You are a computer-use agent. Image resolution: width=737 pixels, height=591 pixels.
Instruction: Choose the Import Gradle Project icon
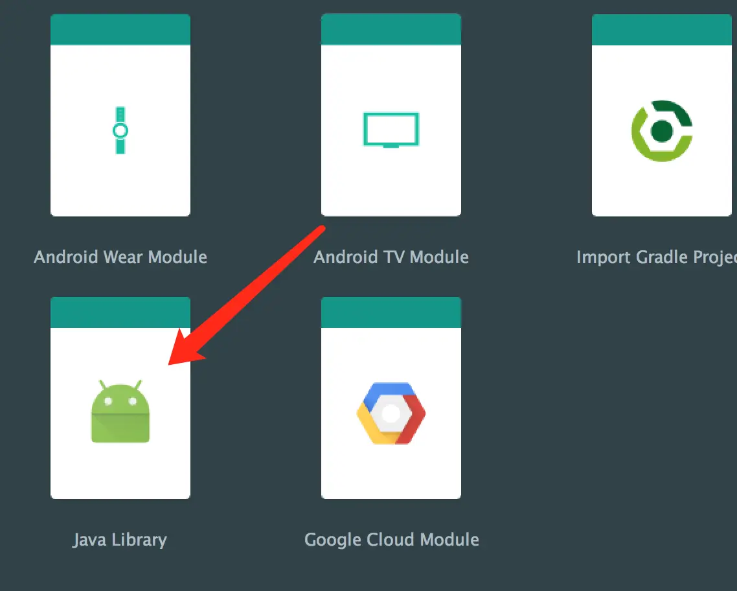(x=662, y=131)
